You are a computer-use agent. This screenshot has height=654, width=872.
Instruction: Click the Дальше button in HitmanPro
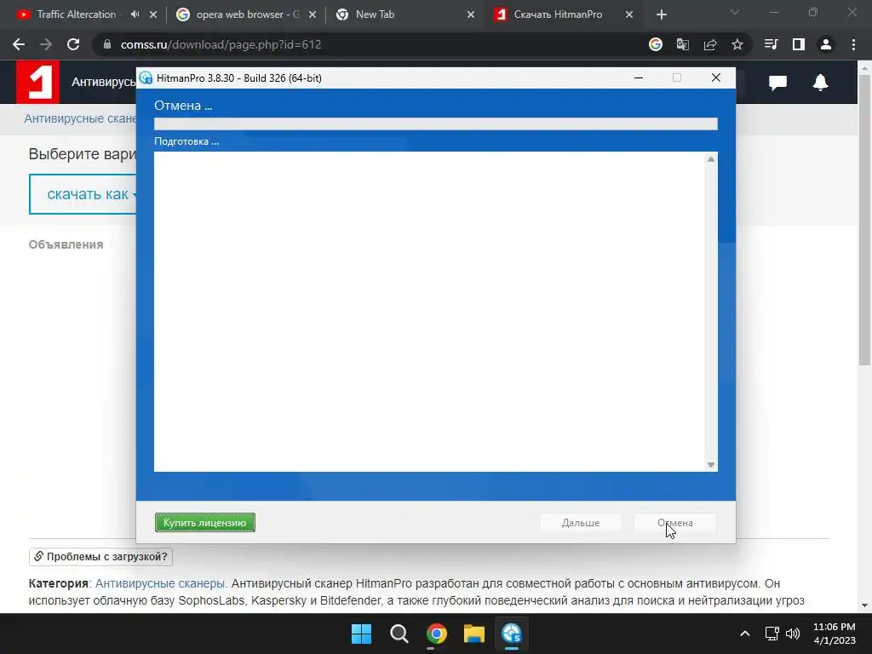(x=581, y=523)
